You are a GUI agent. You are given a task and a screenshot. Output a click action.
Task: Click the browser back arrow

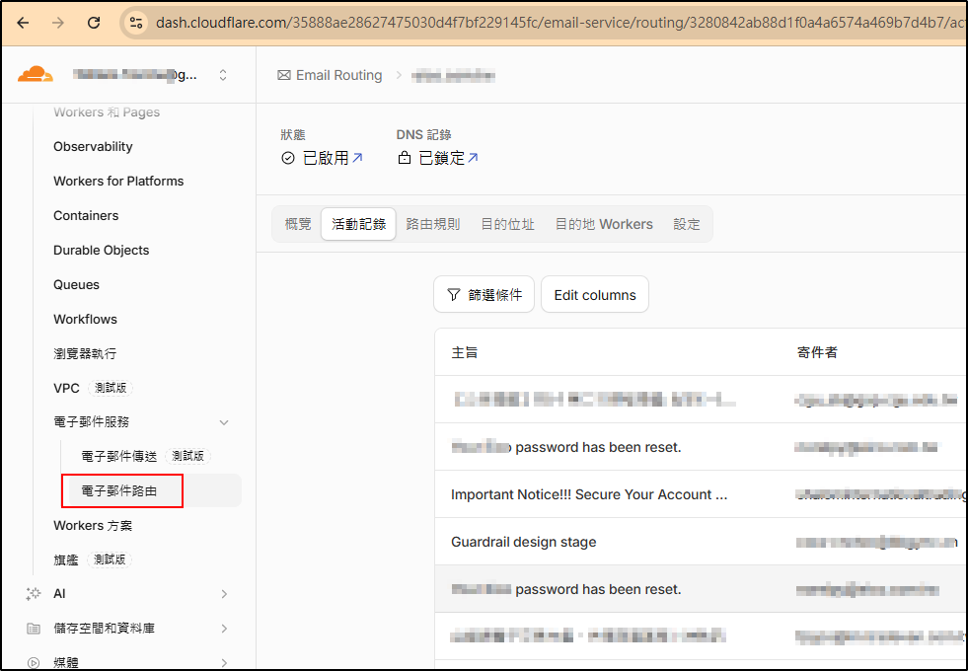(23, 23)
